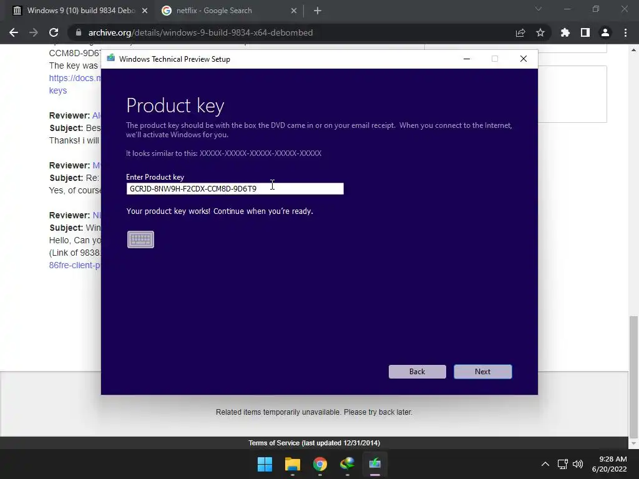Go back in Chrome
Image resolution: width=639 pixels, height=479 pixels.
(14, 32)
